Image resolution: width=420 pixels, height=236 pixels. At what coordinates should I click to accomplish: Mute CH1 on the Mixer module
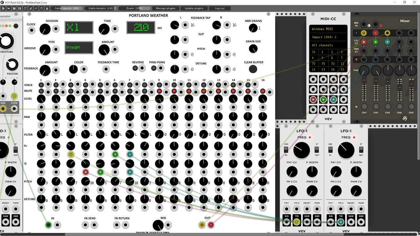pos(364,107)
